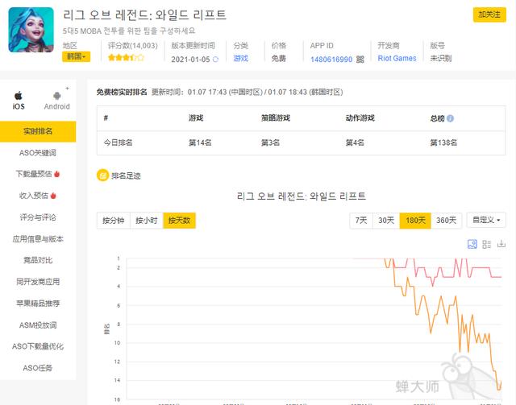Click the Apple logo icon above iOS
This screenshot has height=405, width=516.
(x=19, y=96)
